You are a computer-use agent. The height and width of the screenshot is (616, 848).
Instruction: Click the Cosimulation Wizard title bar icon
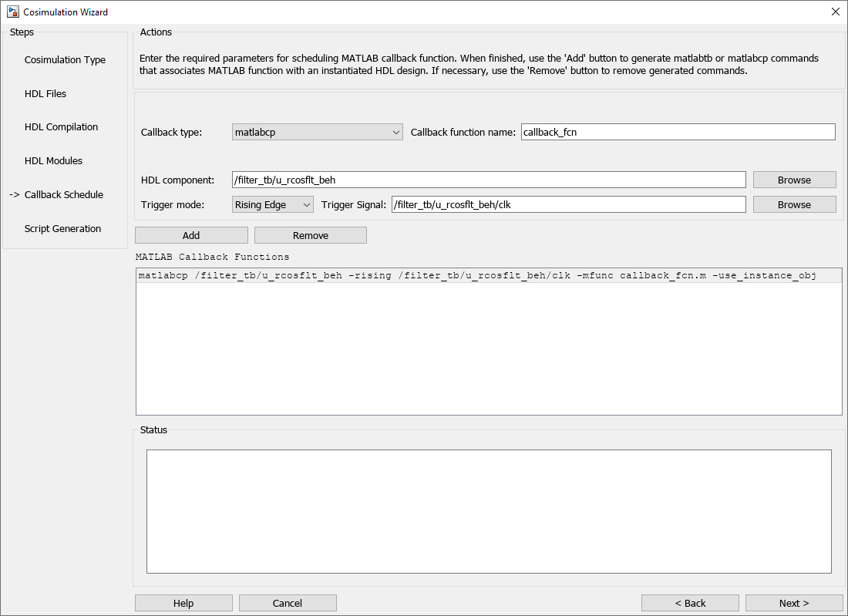tap(12, 12)
